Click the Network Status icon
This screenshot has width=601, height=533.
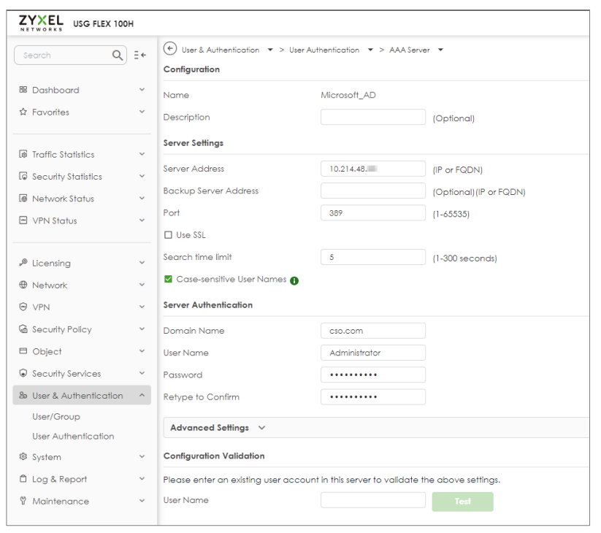[x=23, y=198]
